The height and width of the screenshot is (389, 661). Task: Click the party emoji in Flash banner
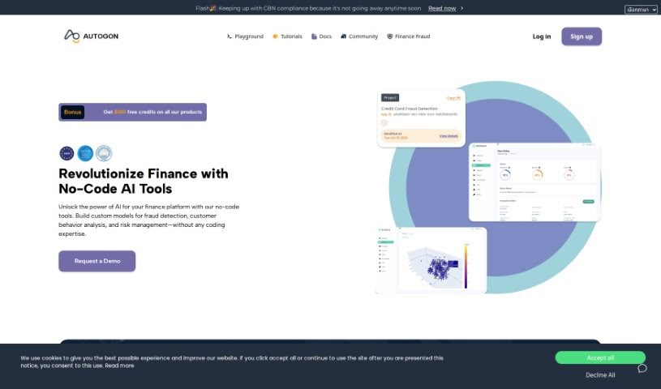[212, 8]
